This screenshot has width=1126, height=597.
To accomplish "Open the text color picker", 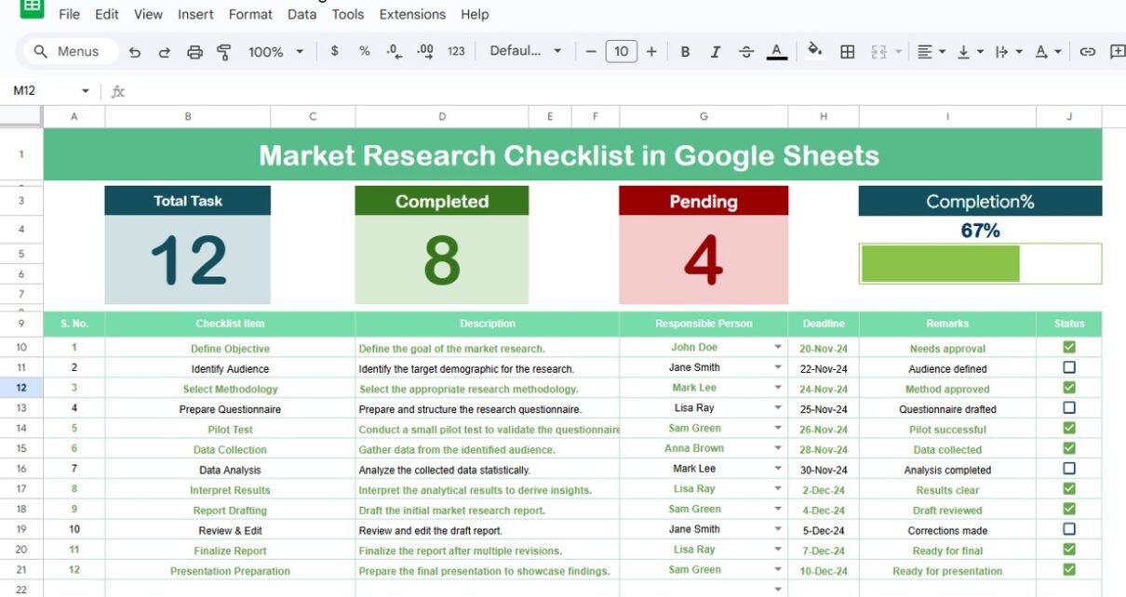I will (x=777, y=52).
